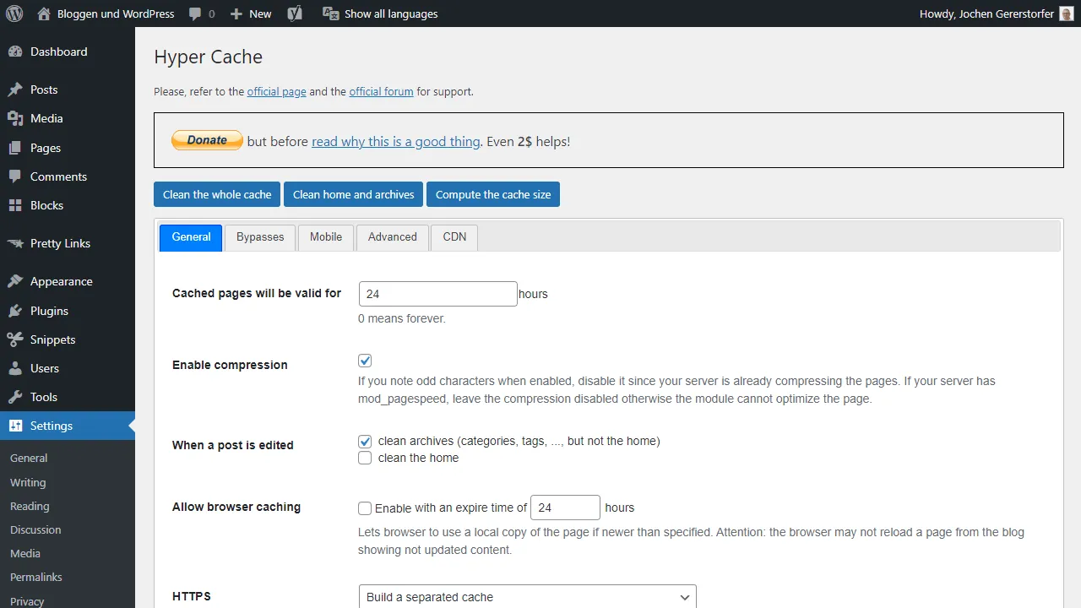Viewport: 1081px width, 608px height.
Task: Open the Discussion settings submenu item
Action: [x=35, y=529]
